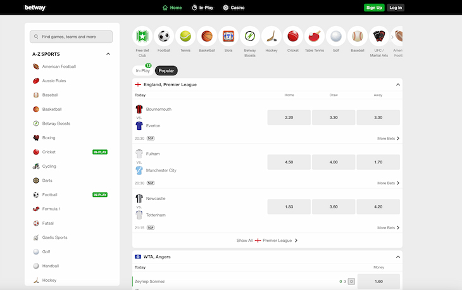Open Basketball in the sidebar list

click(51, 110)
